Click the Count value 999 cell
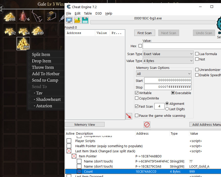The height and width of the screenshot is (177, 221). 192,171
